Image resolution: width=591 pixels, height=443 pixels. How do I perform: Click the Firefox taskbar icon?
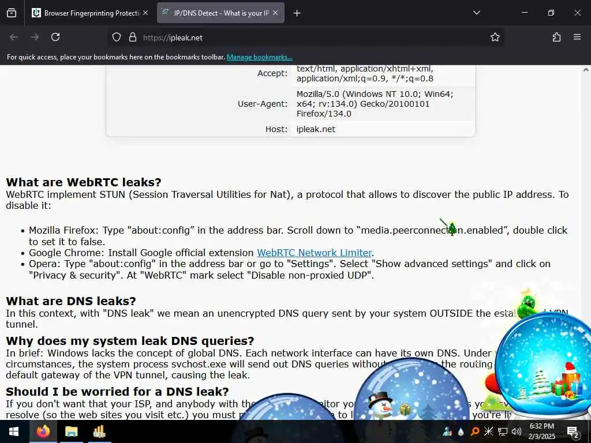pyautogui.click(x=43, y=431)
